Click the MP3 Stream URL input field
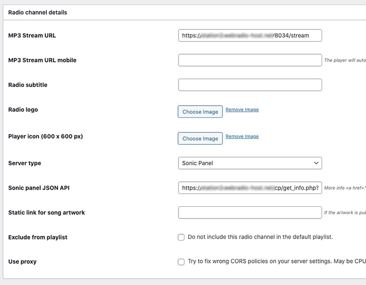366x285 pixels. 250,36
